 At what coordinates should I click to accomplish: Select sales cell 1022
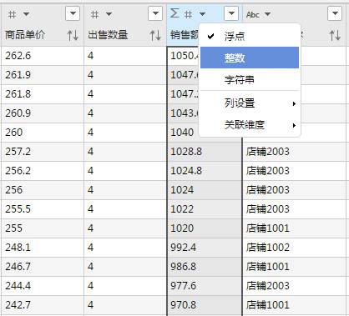pyautogui.click(x=205, y=209)
